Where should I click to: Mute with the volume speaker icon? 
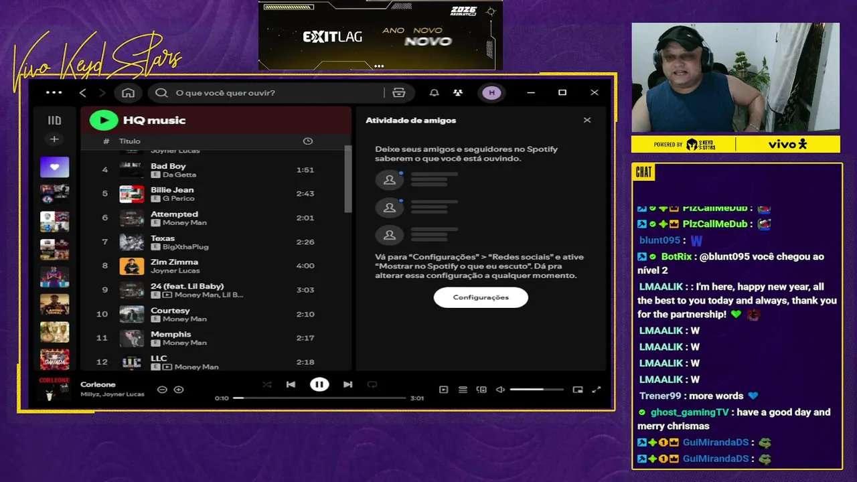500,390
